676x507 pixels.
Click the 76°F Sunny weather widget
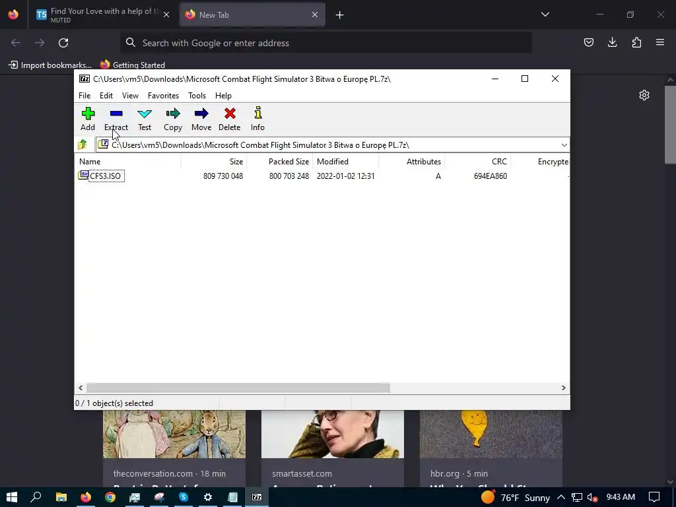[515, 498]
